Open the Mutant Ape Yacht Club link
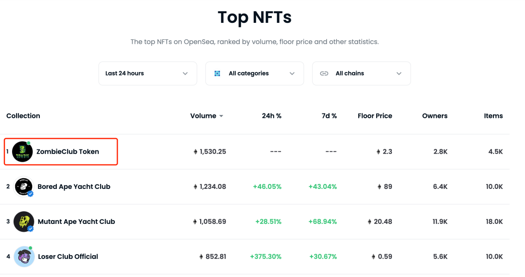Image resolution: width=525 pixels, height=277 pixels. point(76,222)
